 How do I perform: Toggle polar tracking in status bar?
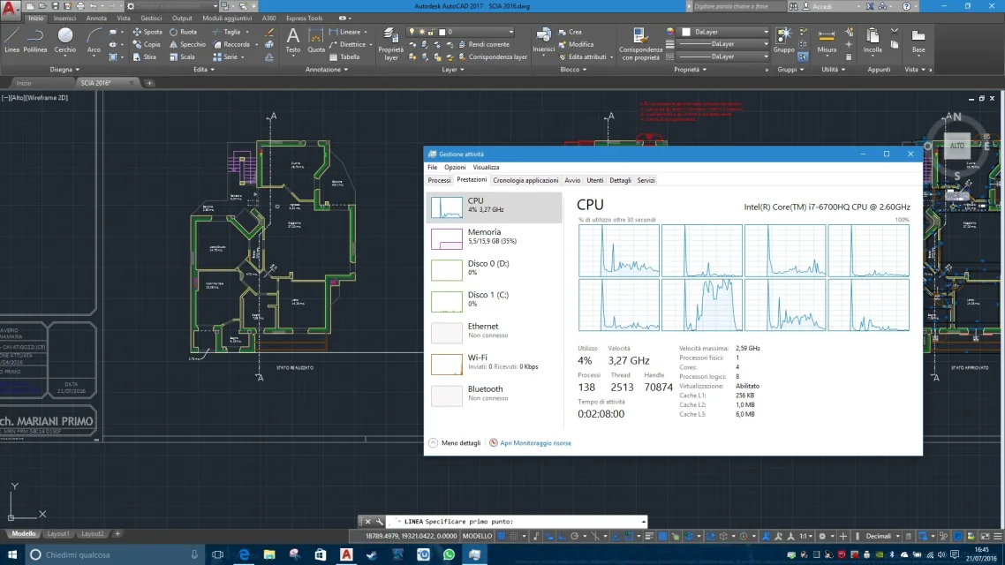(574, 536)
